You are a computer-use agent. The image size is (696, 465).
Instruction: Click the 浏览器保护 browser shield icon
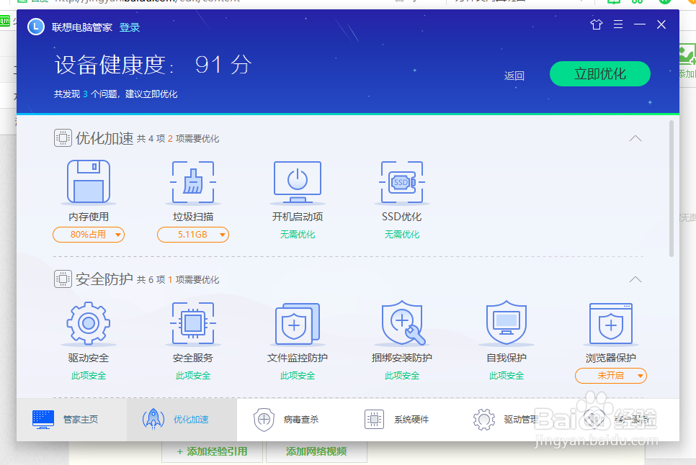click(611, 324)
